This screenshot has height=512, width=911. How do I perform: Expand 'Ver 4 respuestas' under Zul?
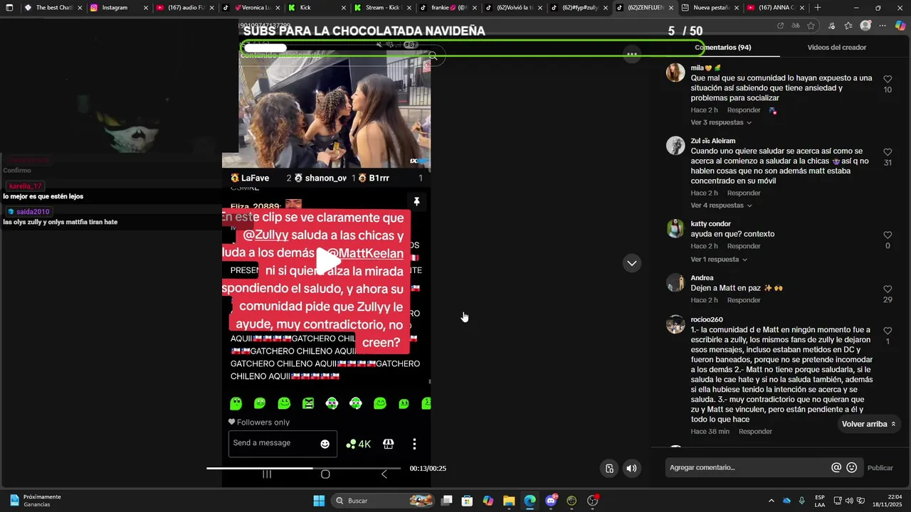click(x=721, y=206)
